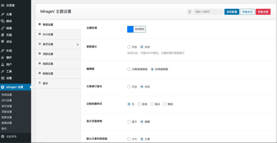
Task: Click the home icon of 首页设置 tab
Action: (x=39, y=44)
